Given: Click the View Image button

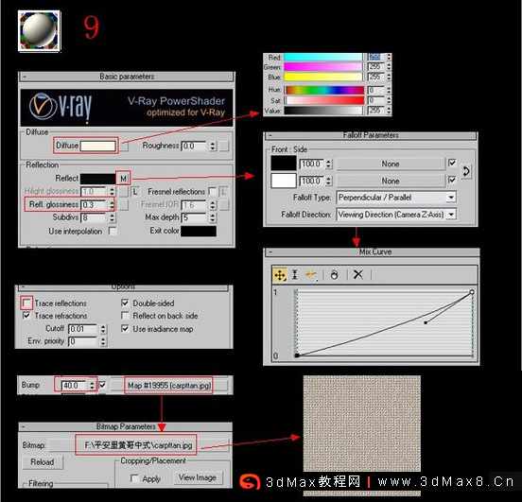Looking at the screenshot, I should [x=198, y=477].
